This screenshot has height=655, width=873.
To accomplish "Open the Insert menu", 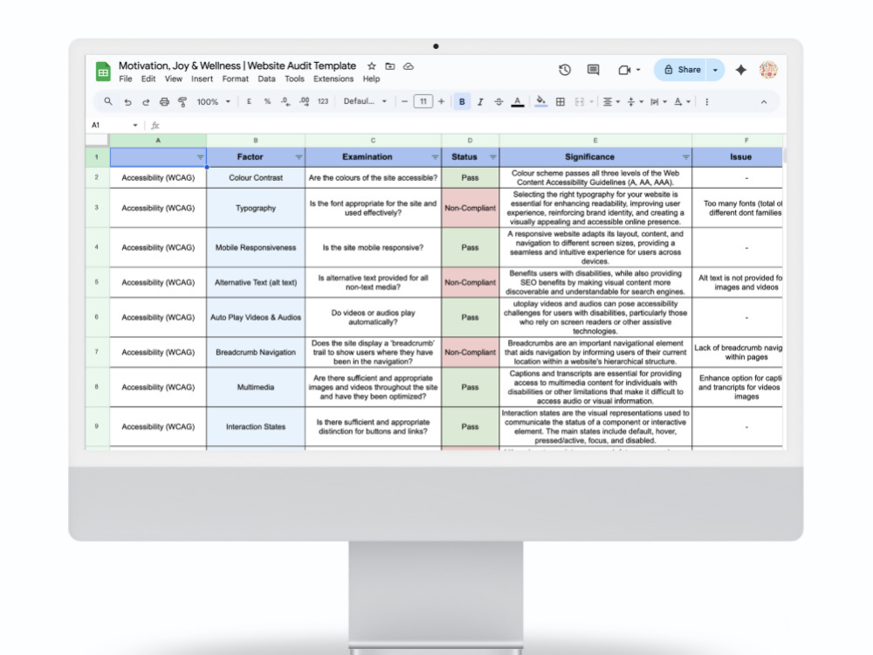I will [202, 79].
